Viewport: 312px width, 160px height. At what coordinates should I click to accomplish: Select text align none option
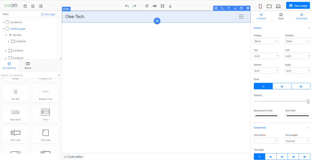click(259, 157)
